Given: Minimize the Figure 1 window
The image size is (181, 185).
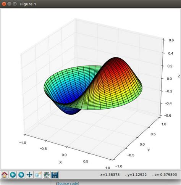Looking at the screenshot, I should coord(10,4).
